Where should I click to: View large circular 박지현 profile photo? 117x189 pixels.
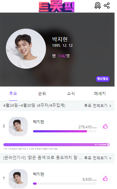pyautogui.click(x=26, y=49)
